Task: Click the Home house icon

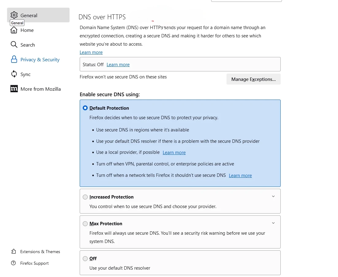Action: click(14, 30)
